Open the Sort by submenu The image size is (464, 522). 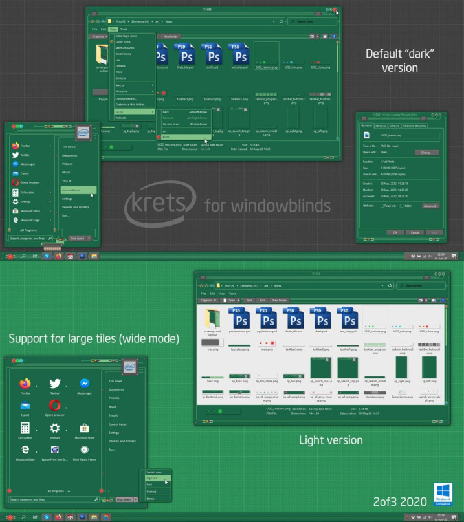pyautogui.click(x=134, y=85)
